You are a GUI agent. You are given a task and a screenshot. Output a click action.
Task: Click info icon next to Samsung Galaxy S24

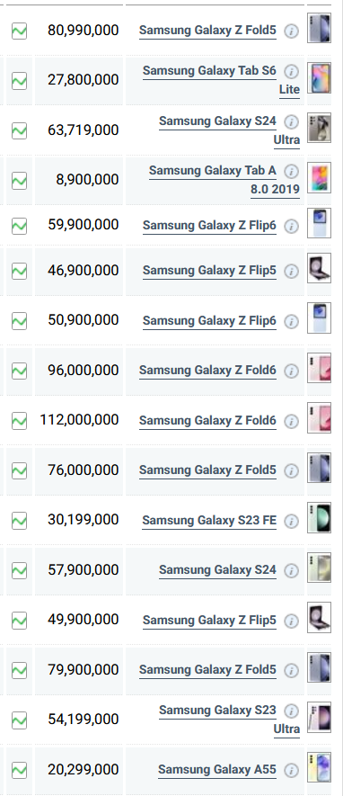pyautogui.click(x=291, y=571)
